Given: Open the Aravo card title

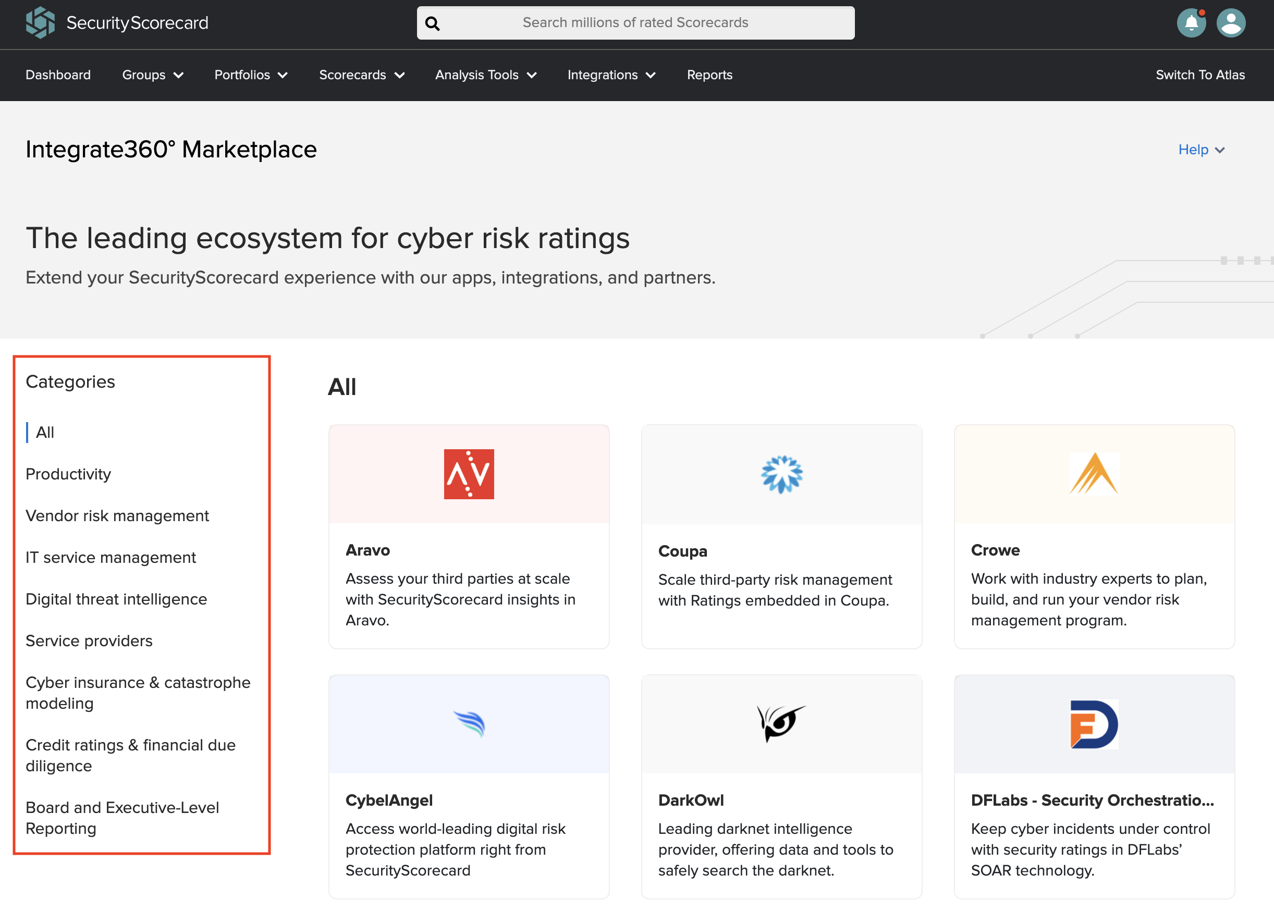Looking at the screenshot, I should point(367,550).
